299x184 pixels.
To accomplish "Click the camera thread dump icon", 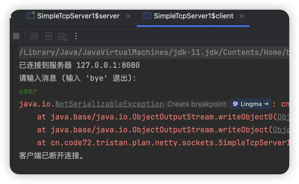I will click(x=34, y=36).
